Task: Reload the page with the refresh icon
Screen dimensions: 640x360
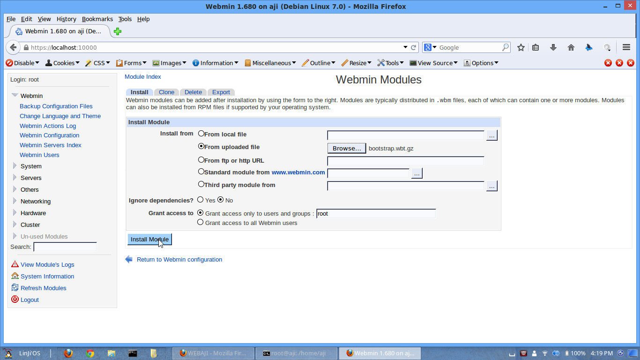Action: (414, 47)
